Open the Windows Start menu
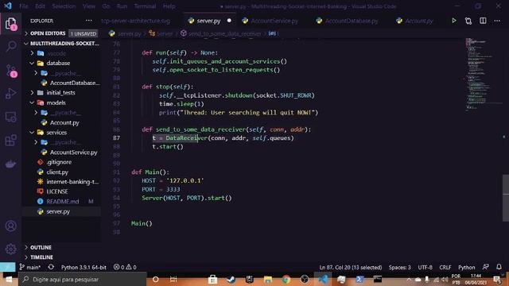509x286 pixels. pos(9,279)
